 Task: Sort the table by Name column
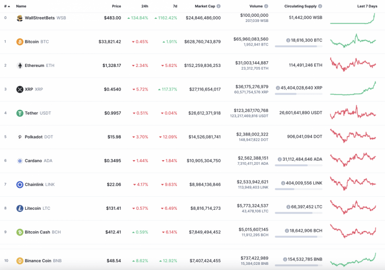(21, 6)
